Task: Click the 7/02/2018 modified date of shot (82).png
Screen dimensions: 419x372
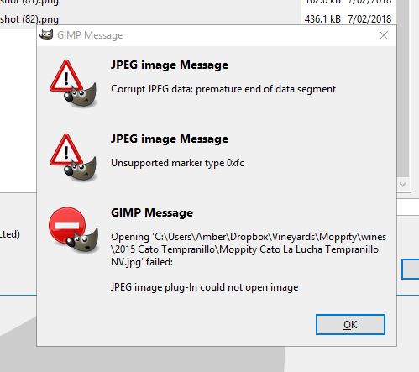Action: 369,19
